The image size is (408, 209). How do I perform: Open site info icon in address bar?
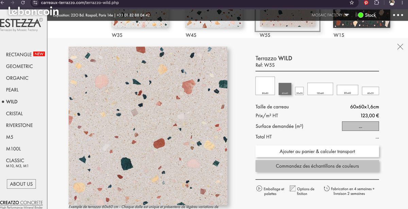pyautogui.click(x=35, y=3)
